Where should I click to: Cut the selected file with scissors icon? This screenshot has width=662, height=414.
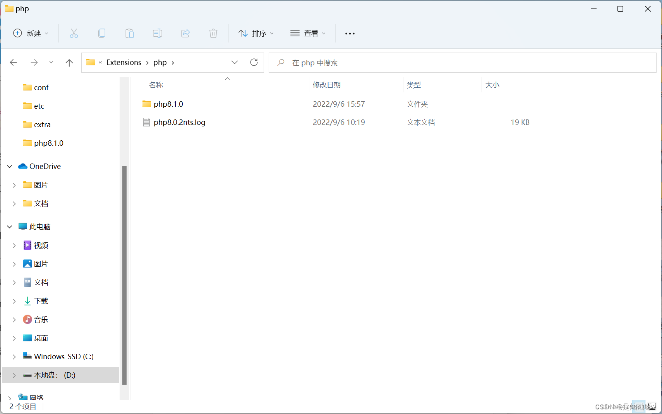pos(74,33)
